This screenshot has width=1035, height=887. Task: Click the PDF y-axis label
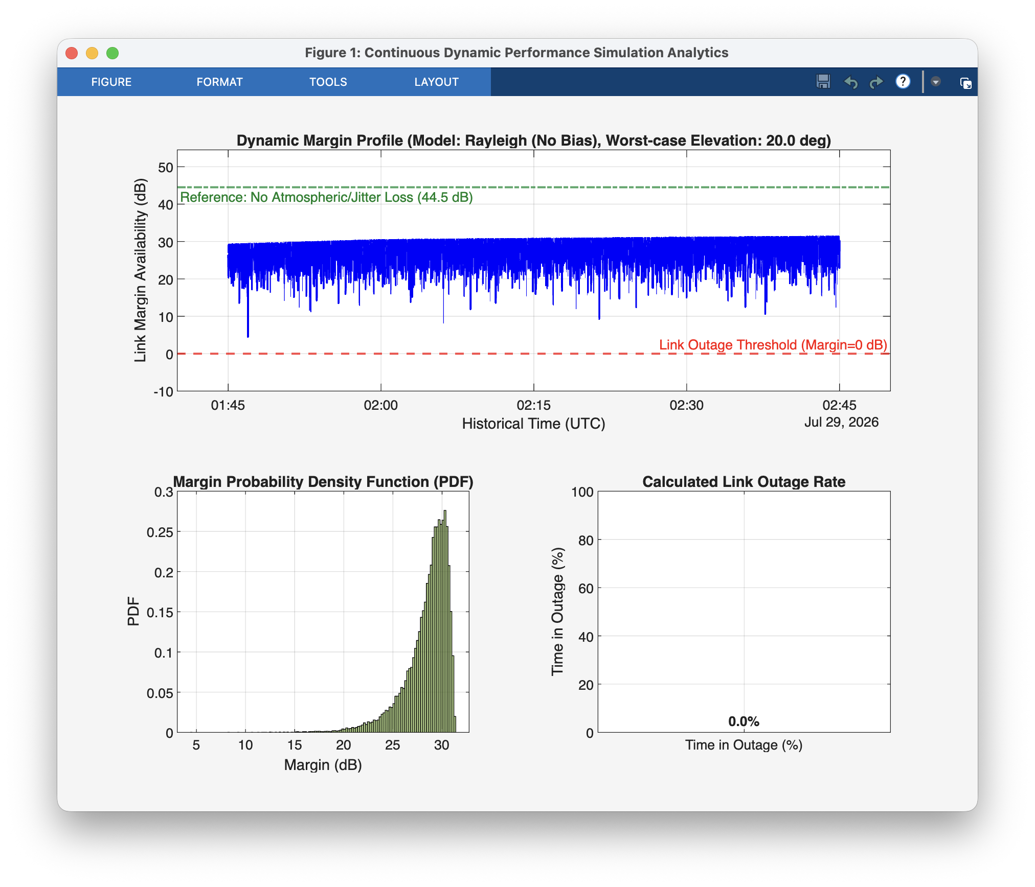point(133,611)
